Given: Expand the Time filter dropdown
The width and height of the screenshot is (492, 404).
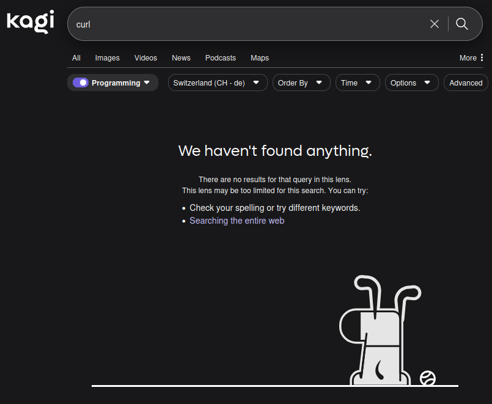Looking at the screenshot, I should coord(358,83).
